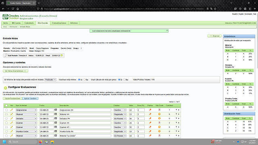This screenshot has height=145, width=258.
Task: Open File Explorer from the Windows taskbar
Action: coord(52,142)
